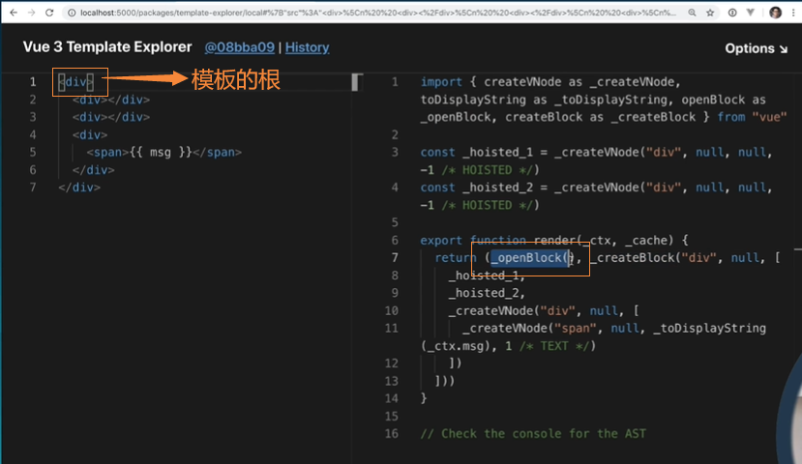Viewport: 802px width, 464px height.
Task: Click the template editor scrollbar thumb
Action: click(x=356, y=82)
